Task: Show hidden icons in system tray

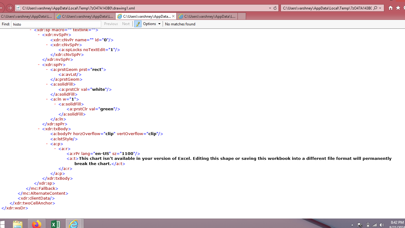Action: click(x=352, y=225)
